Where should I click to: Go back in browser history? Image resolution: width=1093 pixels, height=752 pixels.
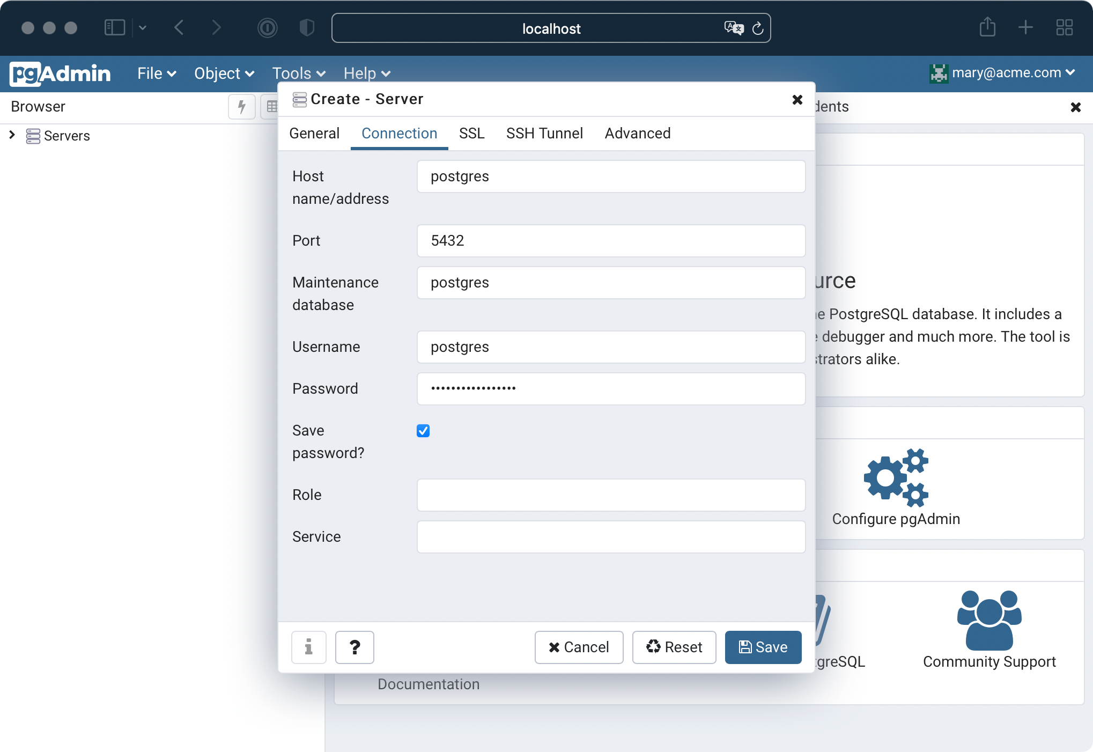pos(179,28)
